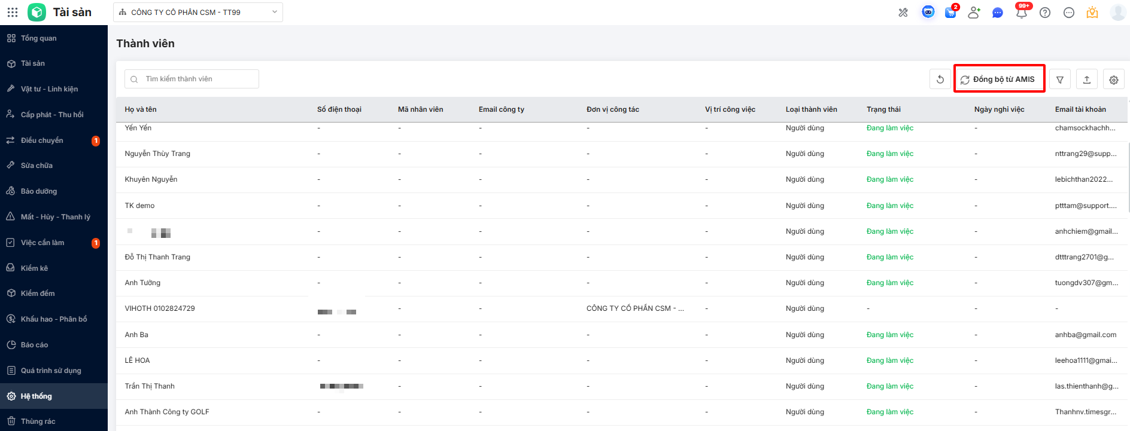
Task: Click the export upload icon
Action: [1086, 80]
